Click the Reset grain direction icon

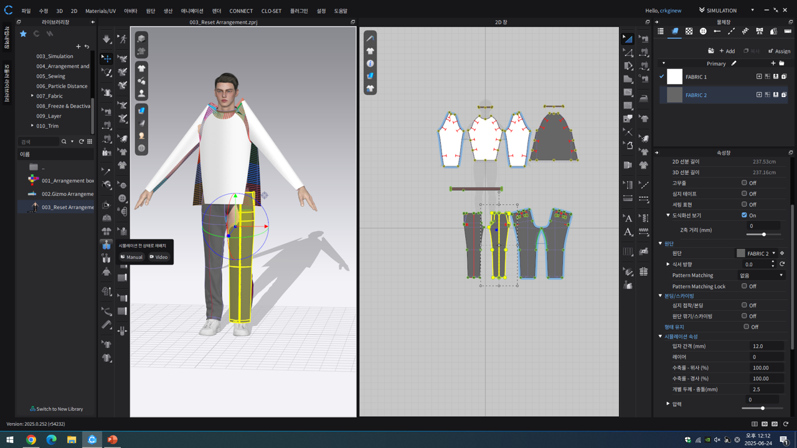point(782,264)
